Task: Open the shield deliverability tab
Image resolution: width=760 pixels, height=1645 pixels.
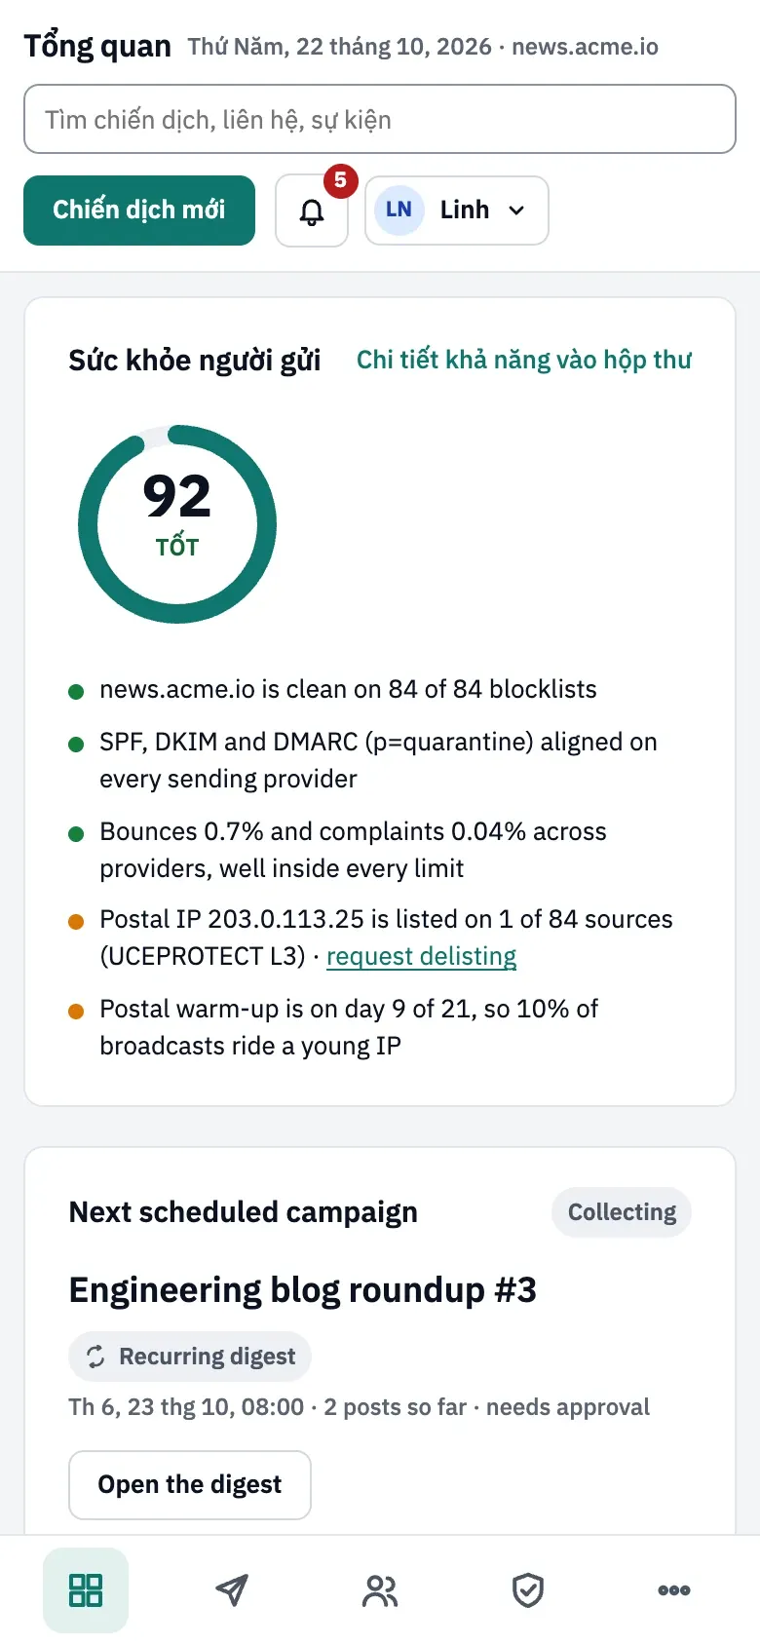Action: point(528,1590)
